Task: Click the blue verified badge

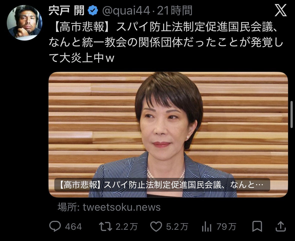Action: click(x=93, y=11)
